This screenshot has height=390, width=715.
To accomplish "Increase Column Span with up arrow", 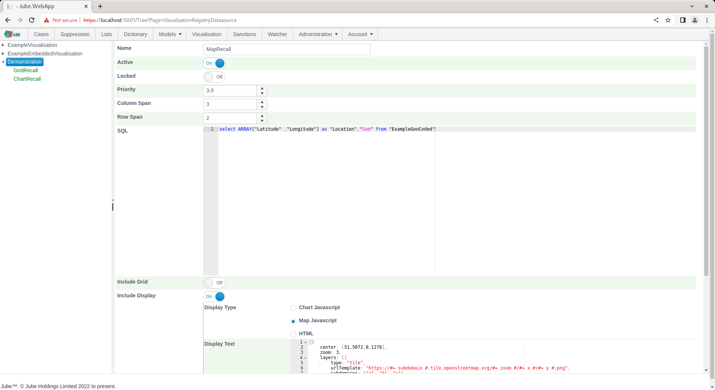I will [x=262, y=102].
